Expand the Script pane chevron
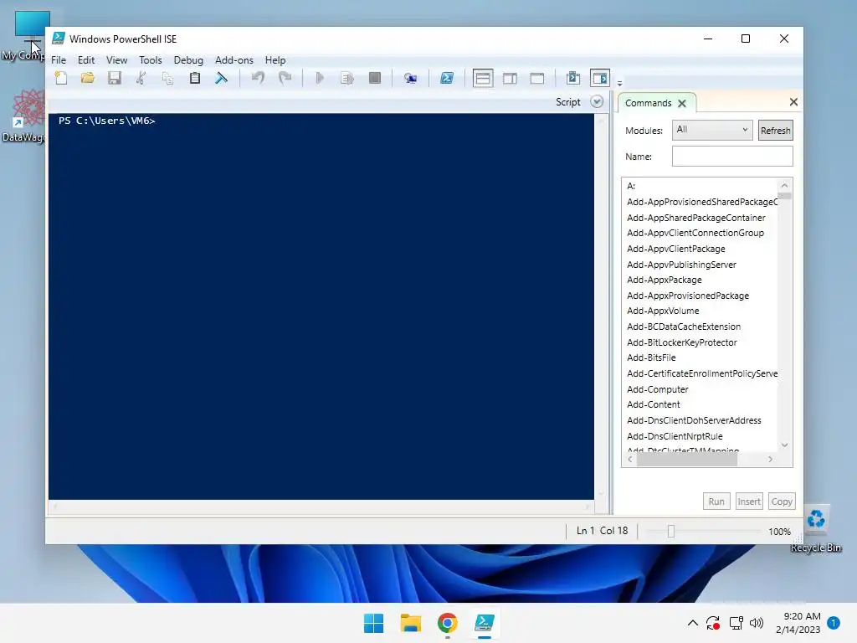The width and height of the screenshot is (857, 643). tap(597, 101)
